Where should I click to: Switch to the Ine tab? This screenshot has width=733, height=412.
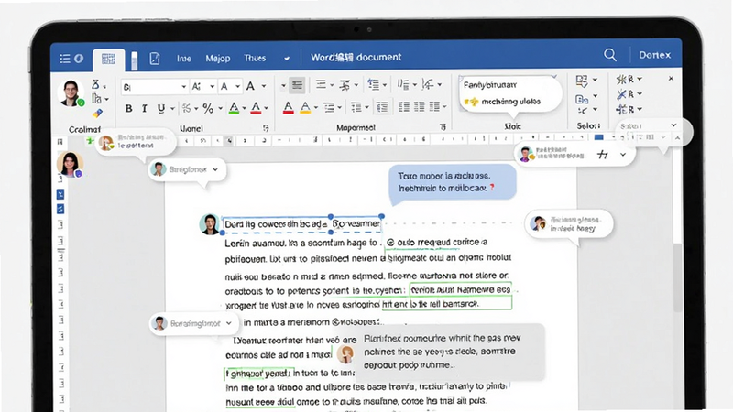[x=184, y=59]
